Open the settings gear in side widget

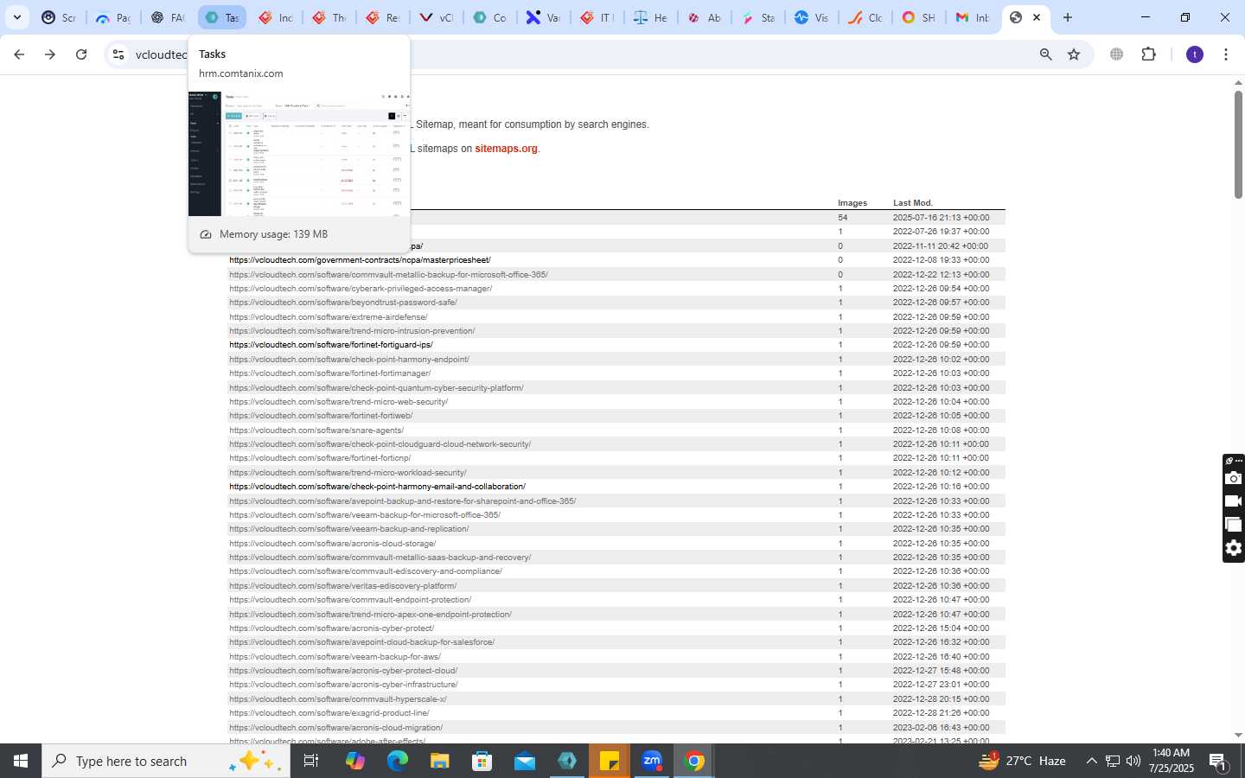pyautogui.click(x=1234, y=548)
